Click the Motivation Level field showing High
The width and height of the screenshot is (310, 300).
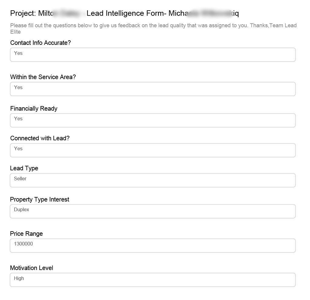point(153,280)
